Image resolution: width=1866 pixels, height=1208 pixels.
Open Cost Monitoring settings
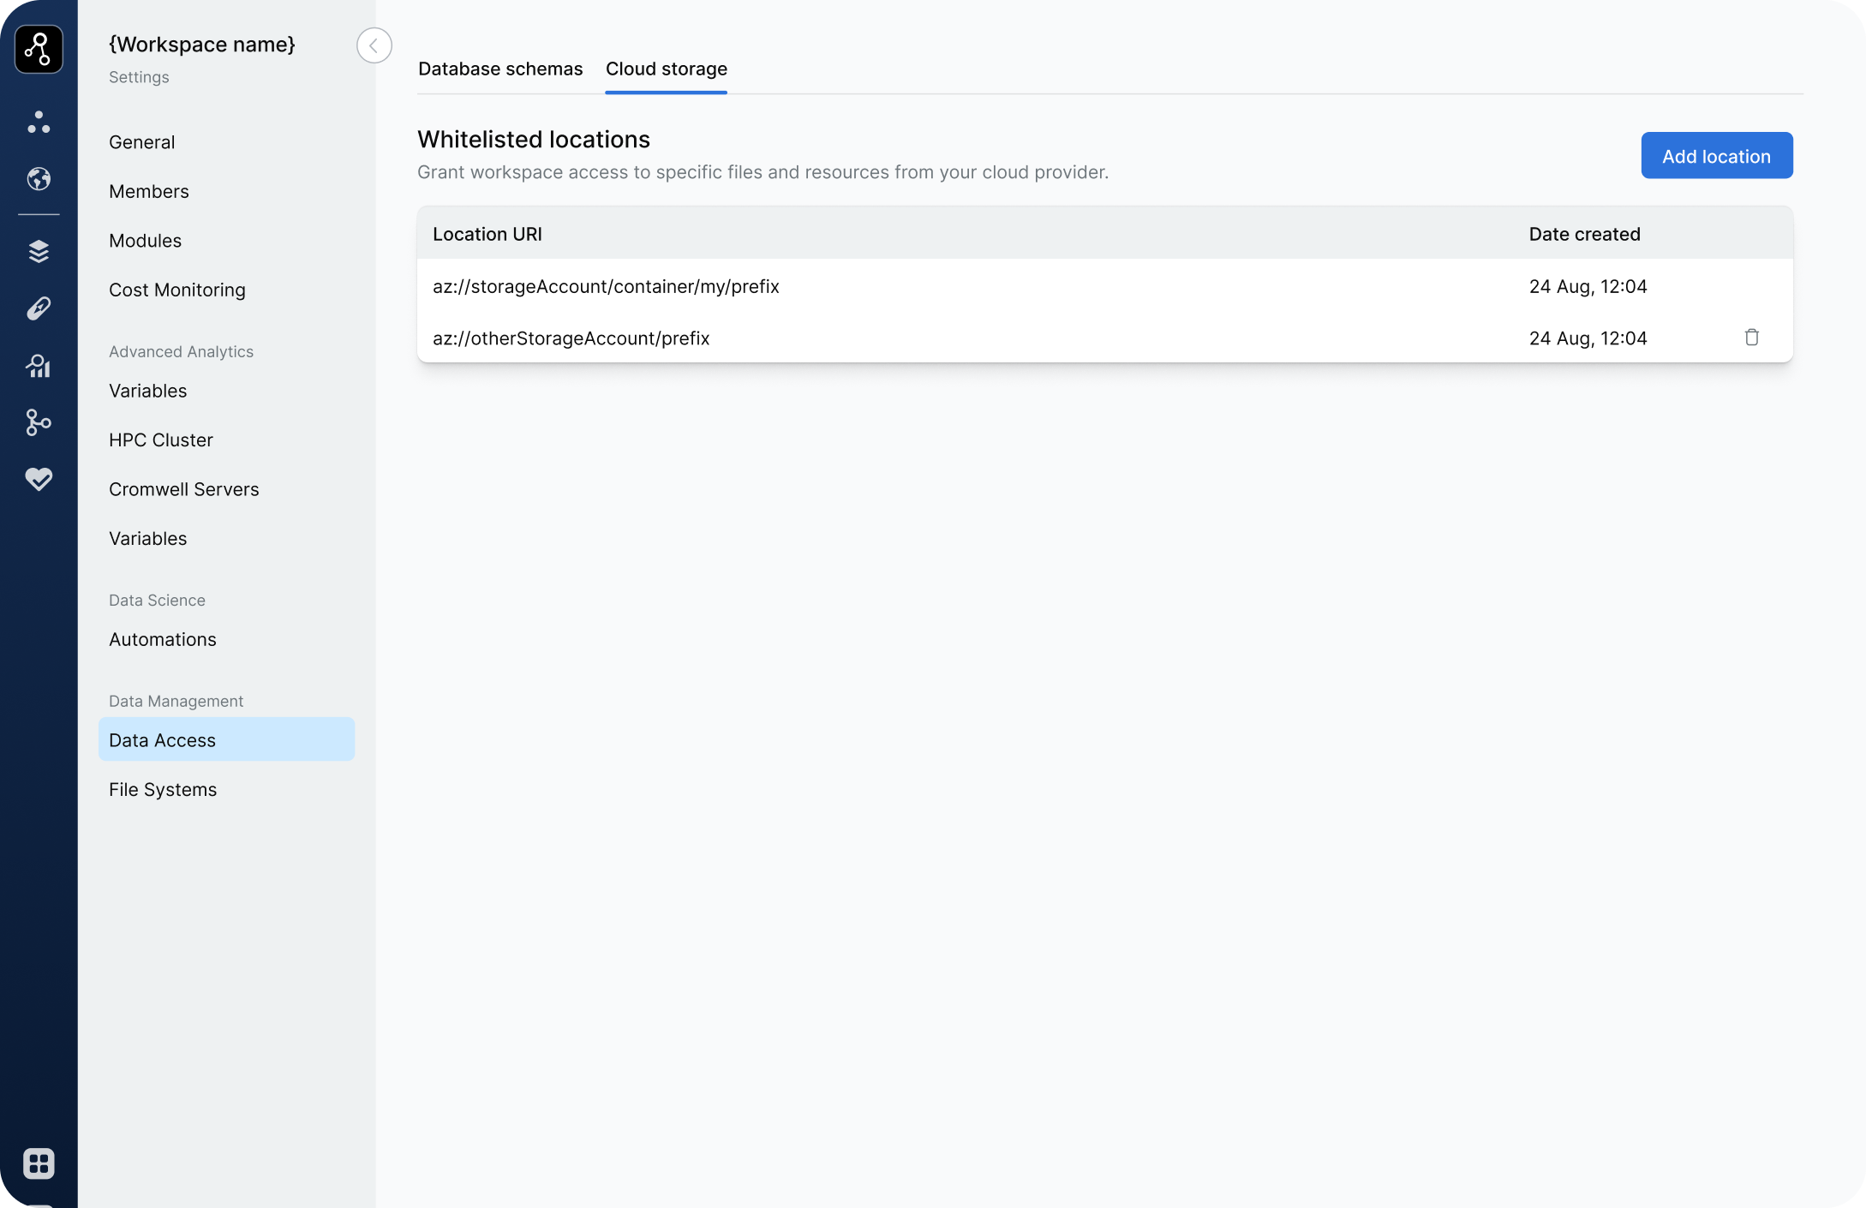[177, 290]
